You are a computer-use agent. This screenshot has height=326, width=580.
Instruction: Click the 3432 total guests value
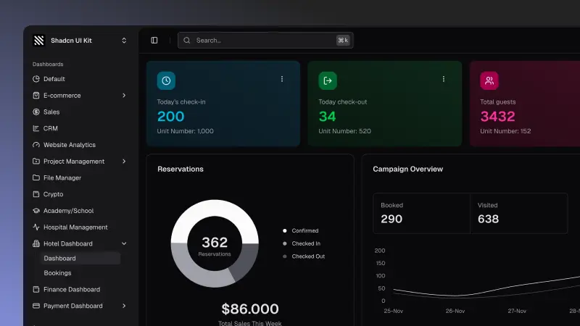(497, 117)
